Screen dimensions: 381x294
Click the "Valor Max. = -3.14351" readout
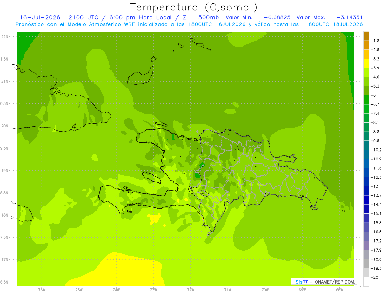(x=330, y=17)
